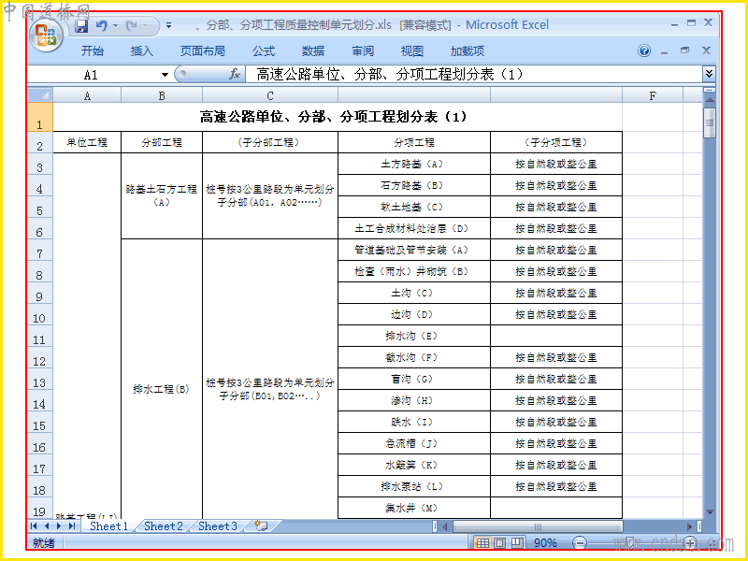Open the 公式 ribbon tab
The image size is (748, 561).
(264, 51)
